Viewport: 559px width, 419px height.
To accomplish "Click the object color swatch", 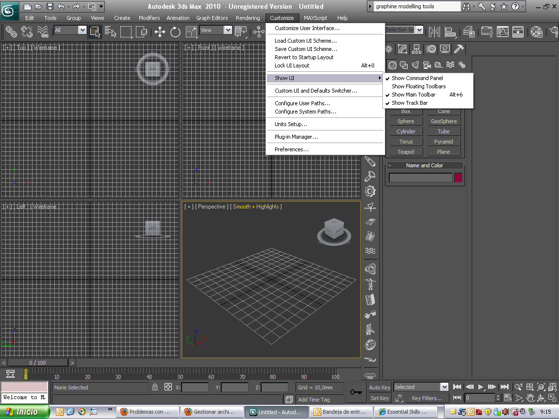I will click(458, 177).
